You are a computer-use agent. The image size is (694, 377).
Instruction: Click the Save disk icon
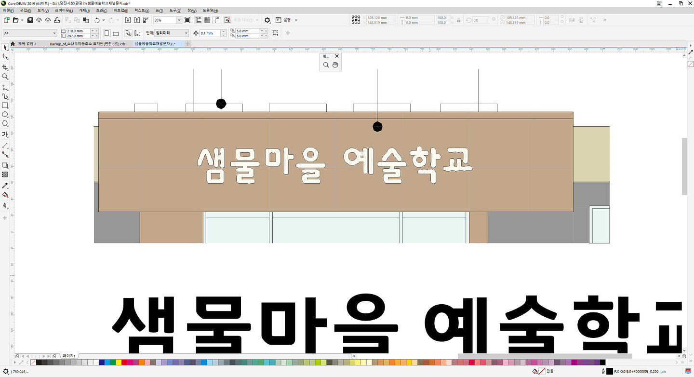30,20
